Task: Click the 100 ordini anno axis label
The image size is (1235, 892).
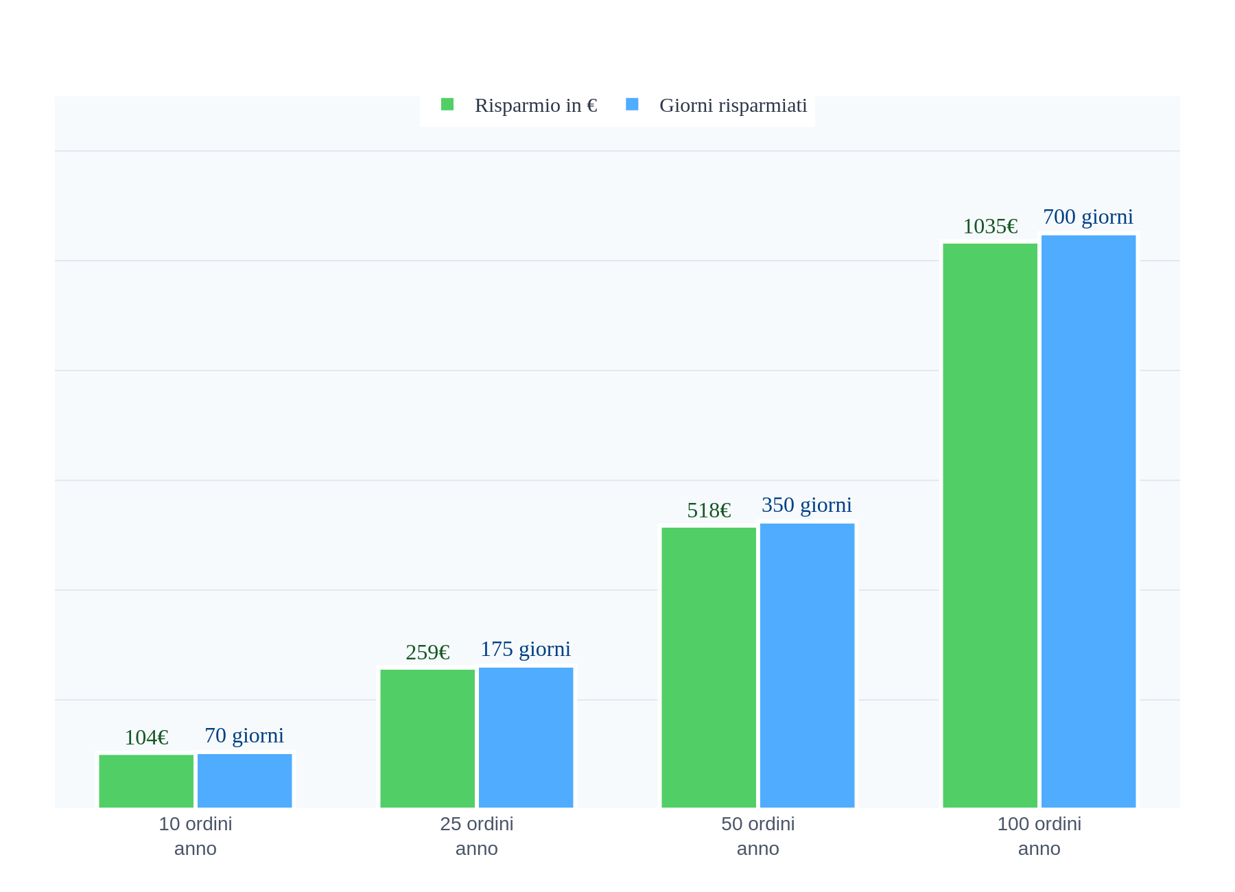Action: coord(1039,836)
